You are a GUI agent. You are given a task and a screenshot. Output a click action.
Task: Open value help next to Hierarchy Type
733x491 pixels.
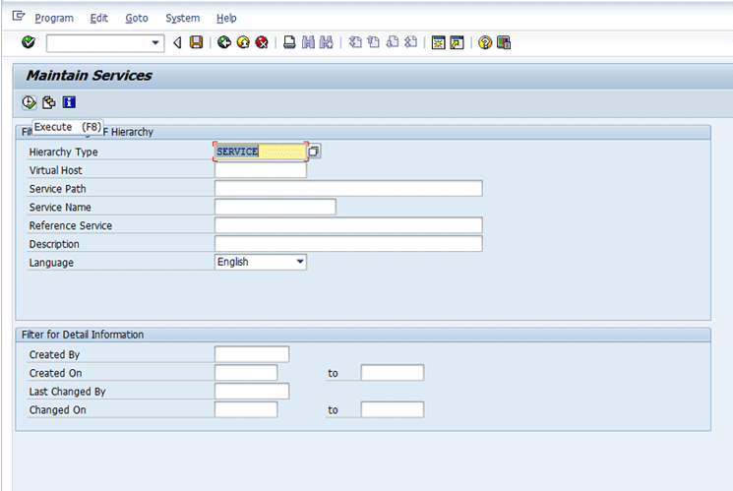pos(314,152)
